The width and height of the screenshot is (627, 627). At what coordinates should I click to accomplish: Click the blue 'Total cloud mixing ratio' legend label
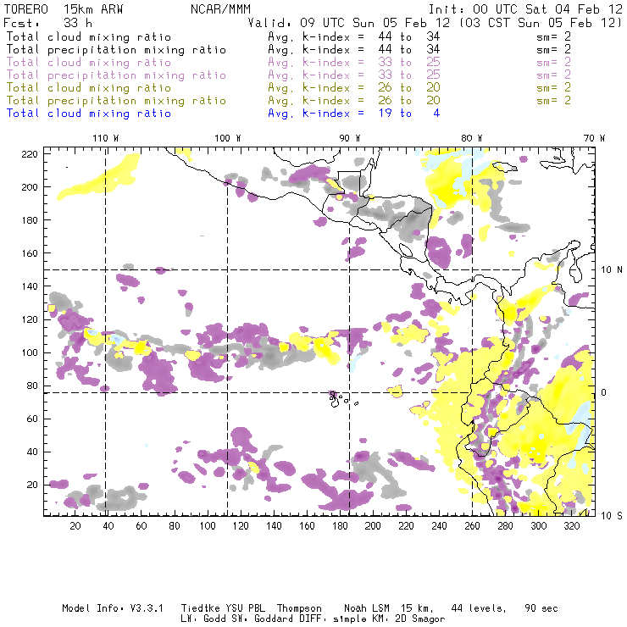[x=89, y=114]
